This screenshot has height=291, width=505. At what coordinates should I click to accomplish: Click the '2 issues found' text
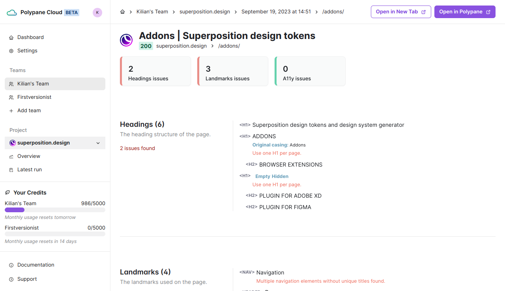(137, 148)
